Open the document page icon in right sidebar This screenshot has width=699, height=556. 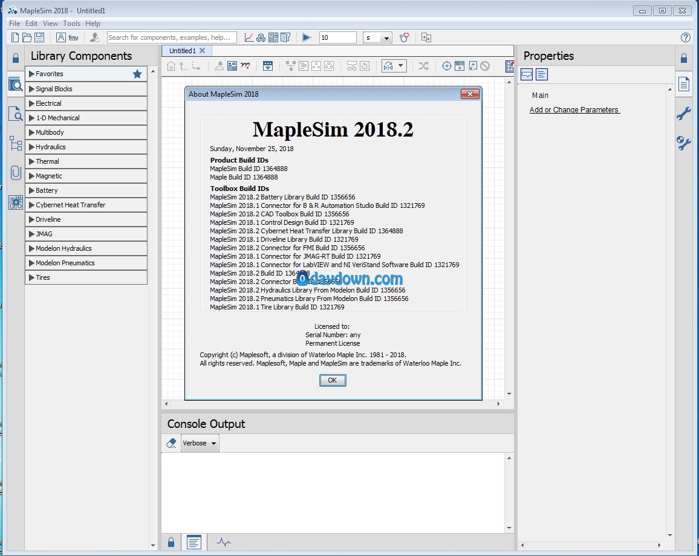tap(684, 84)
